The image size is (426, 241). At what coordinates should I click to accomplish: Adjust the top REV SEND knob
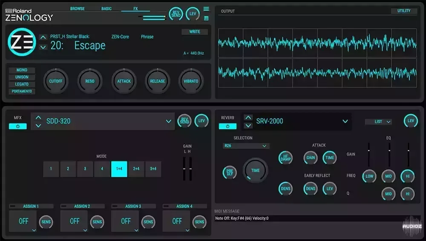point(176,14)
